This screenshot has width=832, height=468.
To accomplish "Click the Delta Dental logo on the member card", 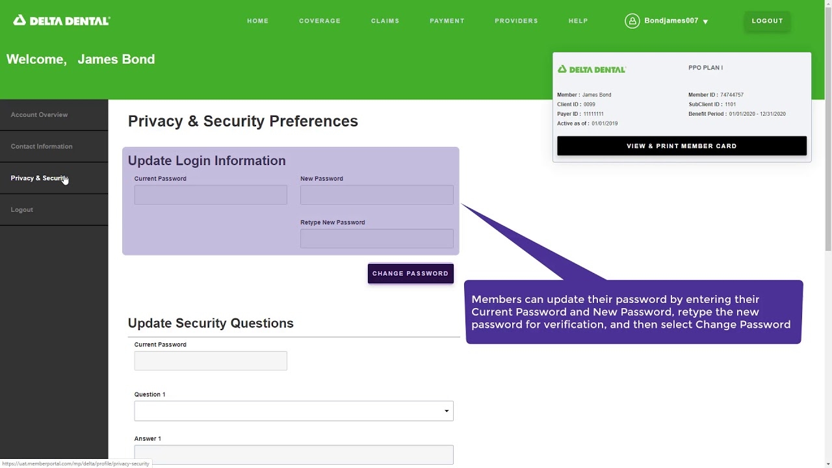I will pos(591,69).
